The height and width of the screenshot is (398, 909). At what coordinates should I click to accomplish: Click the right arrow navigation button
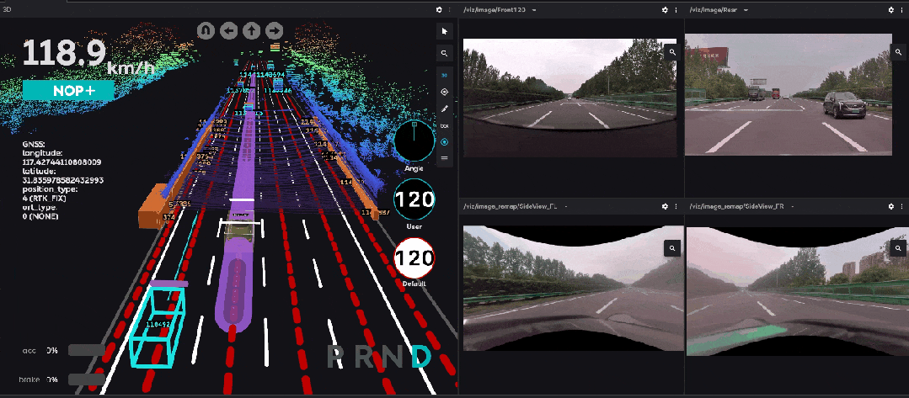pos(274,30)
